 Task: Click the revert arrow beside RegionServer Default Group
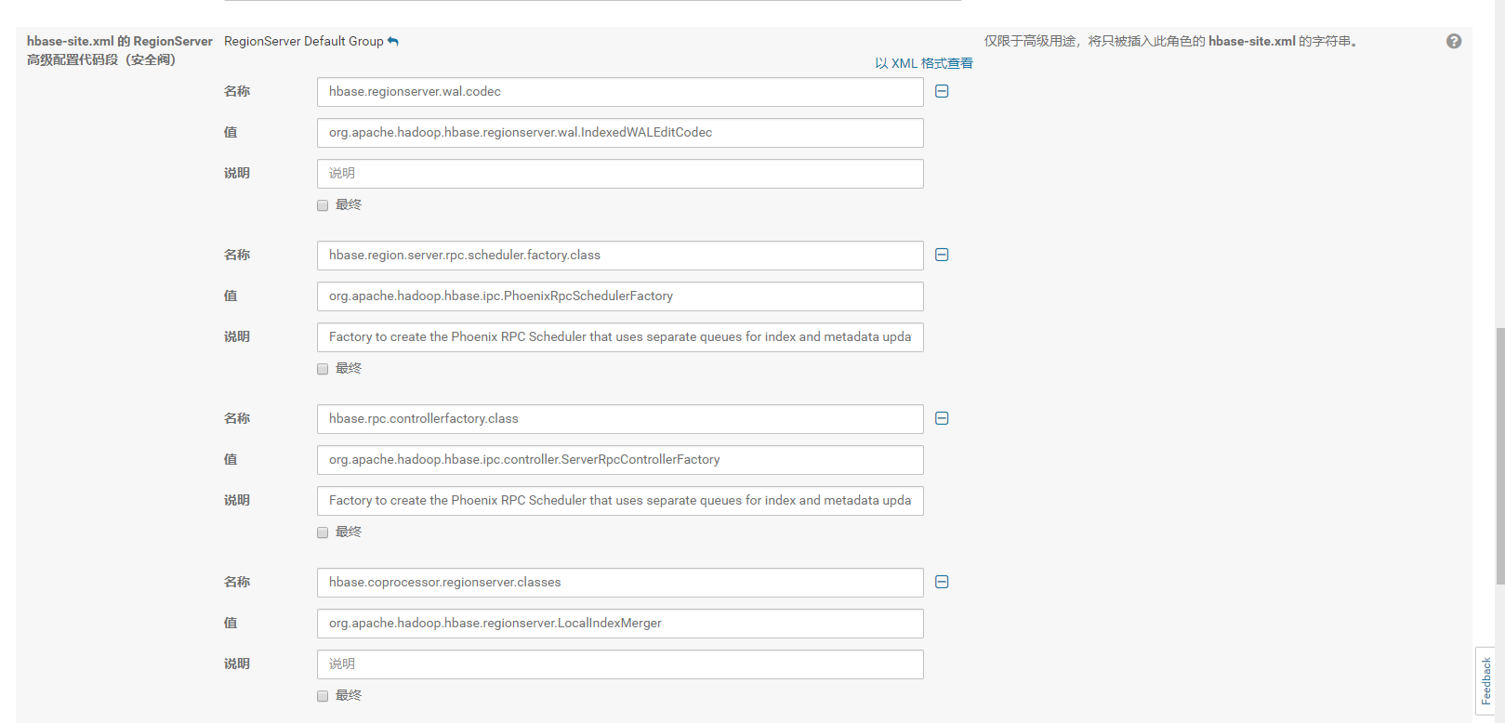coord(393,41)
